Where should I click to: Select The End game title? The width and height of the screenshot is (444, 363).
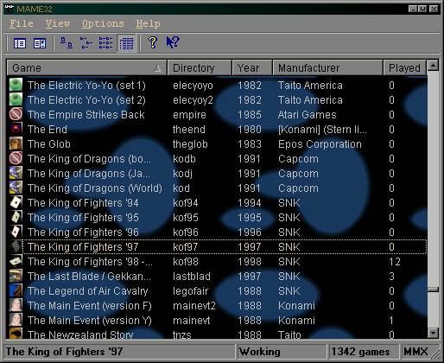[48, 130]
